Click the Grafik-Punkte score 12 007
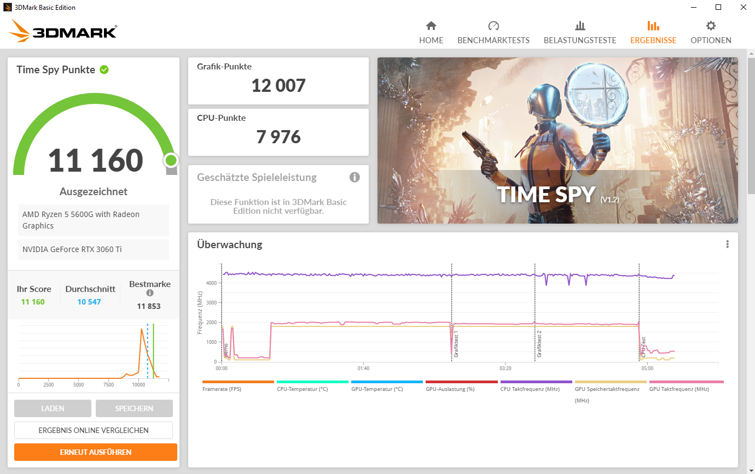755x474 pixels. pyautogui.click(x=278, y=86)
